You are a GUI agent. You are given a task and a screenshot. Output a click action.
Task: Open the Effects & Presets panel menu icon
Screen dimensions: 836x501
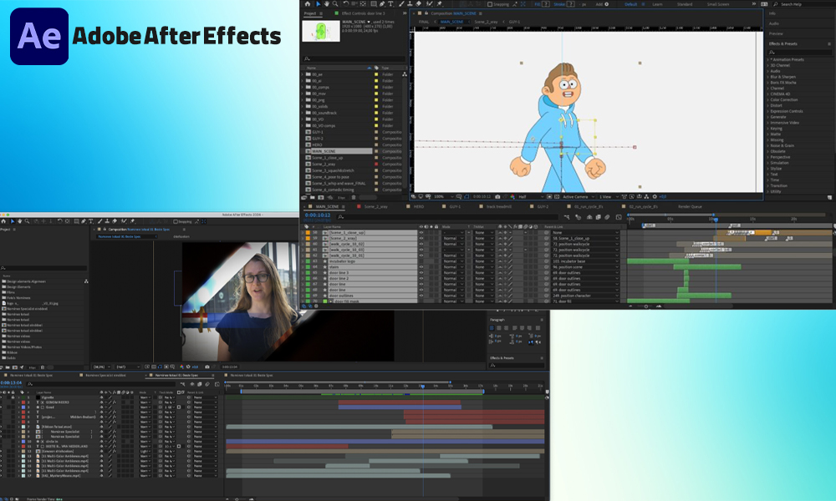point(829,43)
